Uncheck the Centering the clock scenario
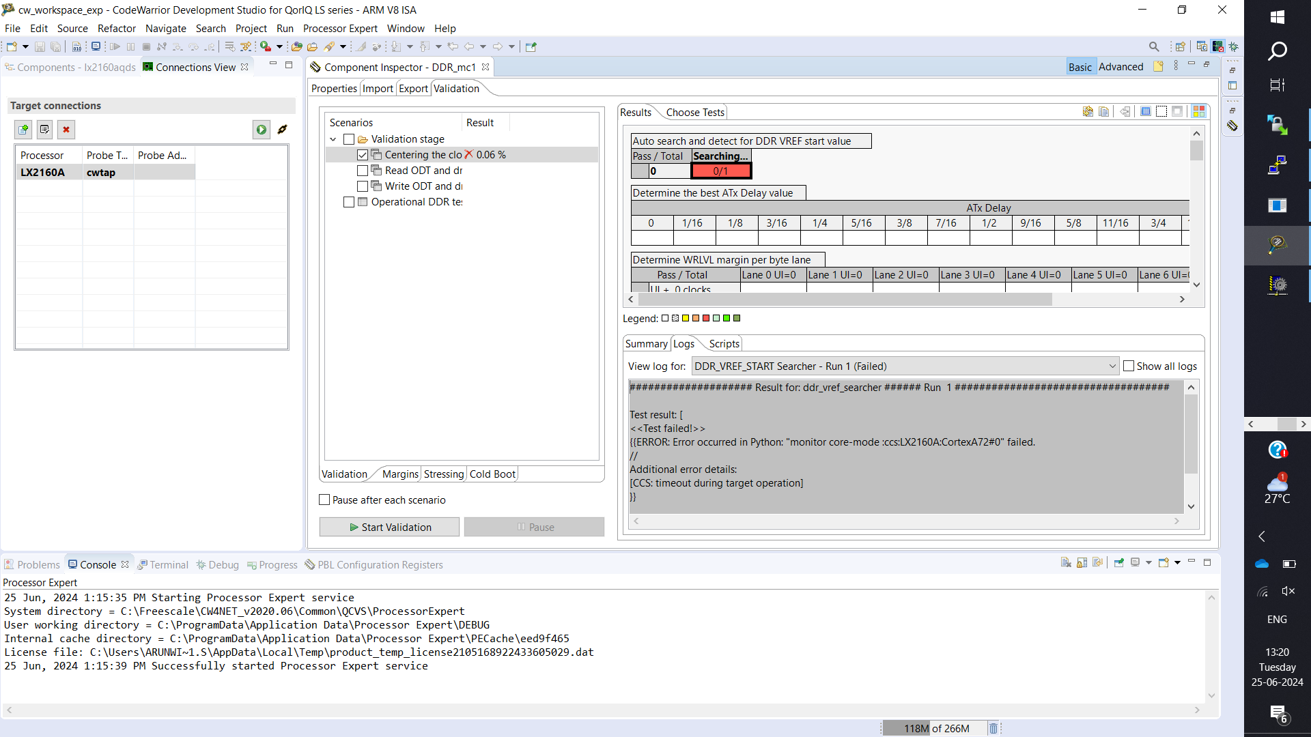Viewport: 1311px width, 737px height. click(363, 155)
